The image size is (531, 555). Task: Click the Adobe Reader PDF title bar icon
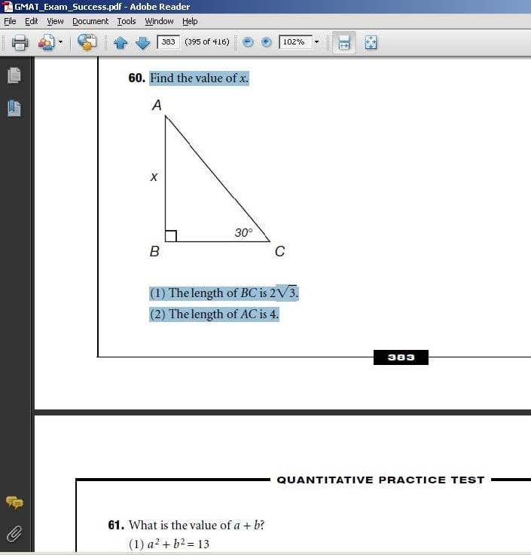8,7
